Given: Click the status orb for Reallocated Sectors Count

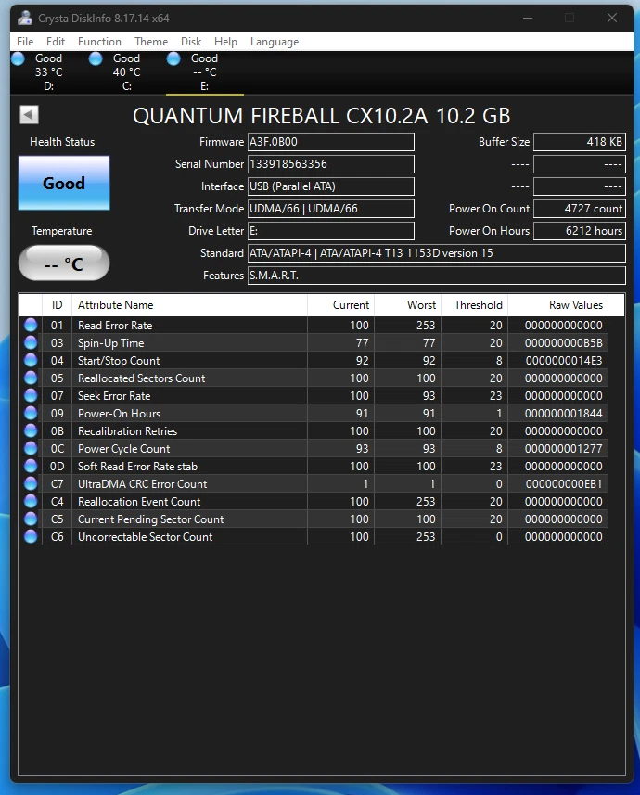Looking at the screenshot, I should pos(31,378).
